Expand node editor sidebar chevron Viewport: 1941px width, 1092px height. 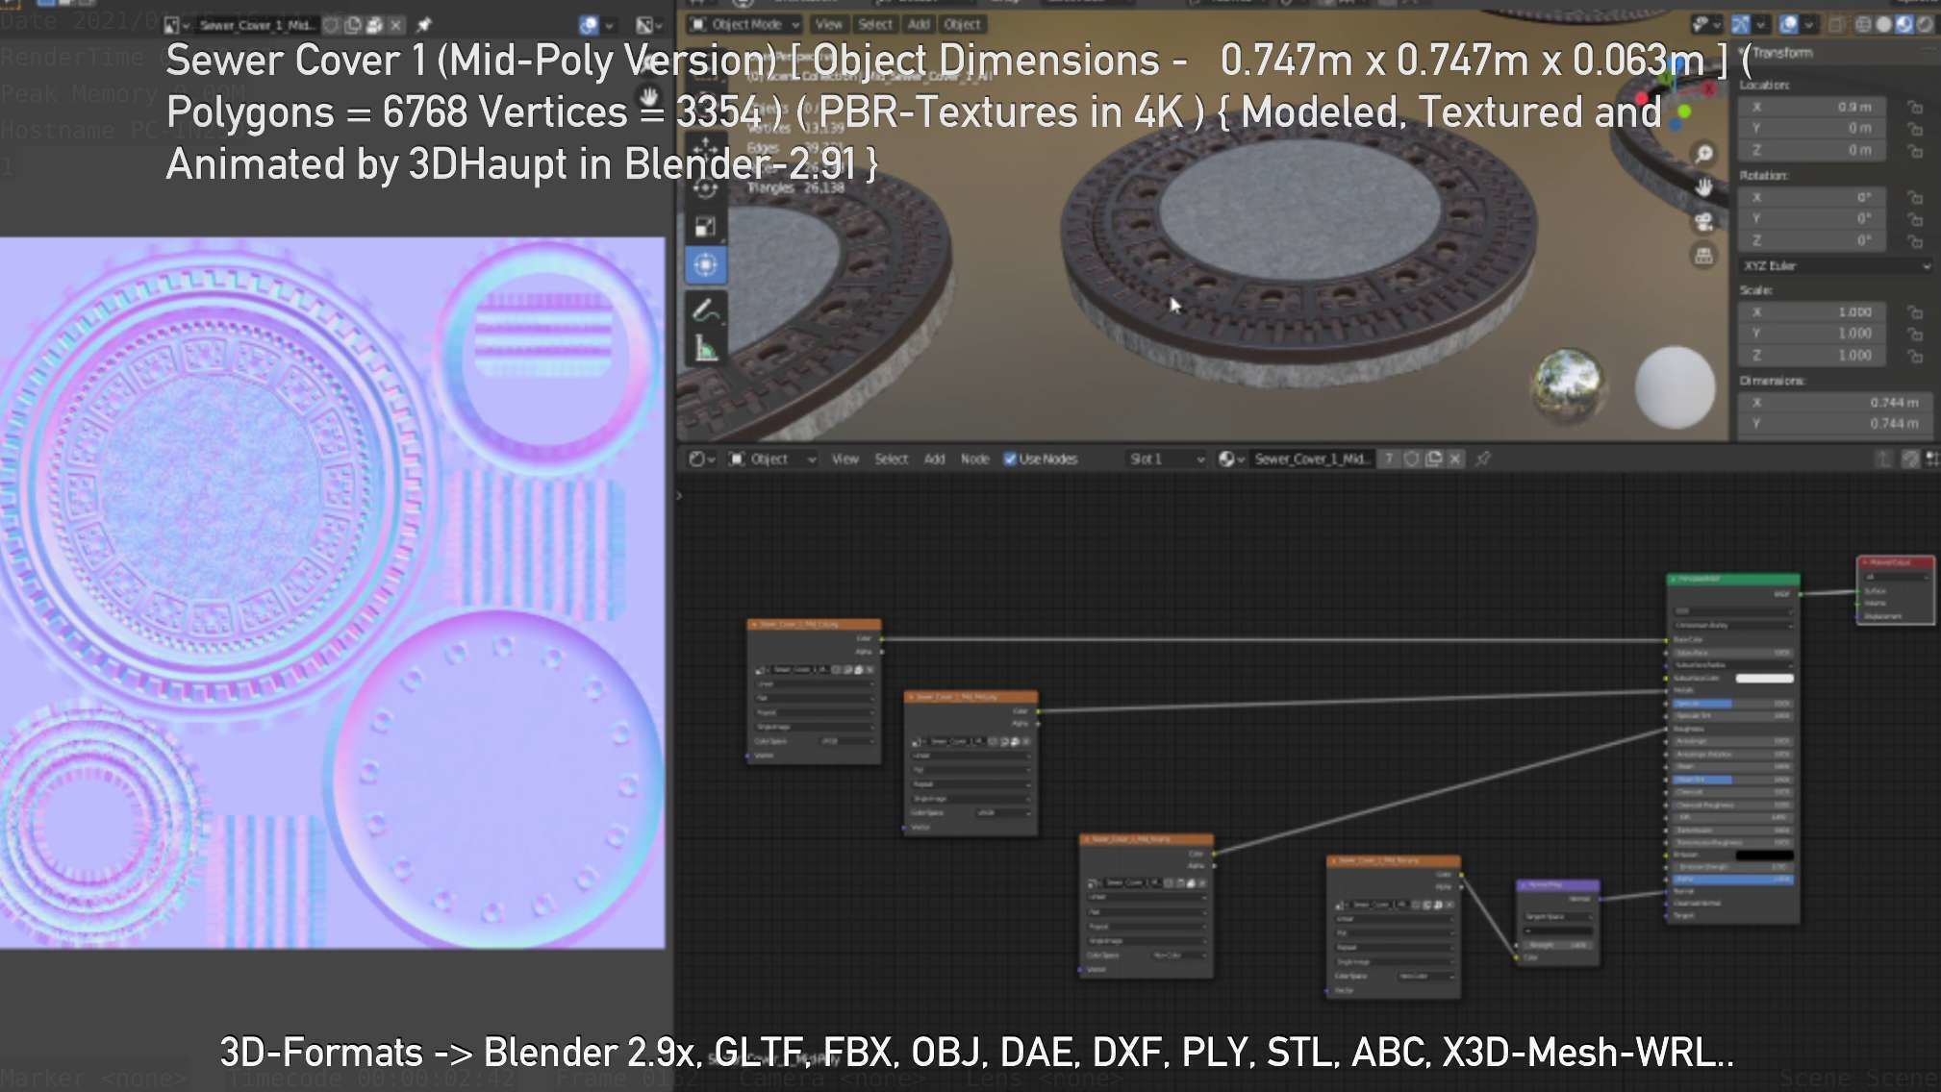[679, 496]
